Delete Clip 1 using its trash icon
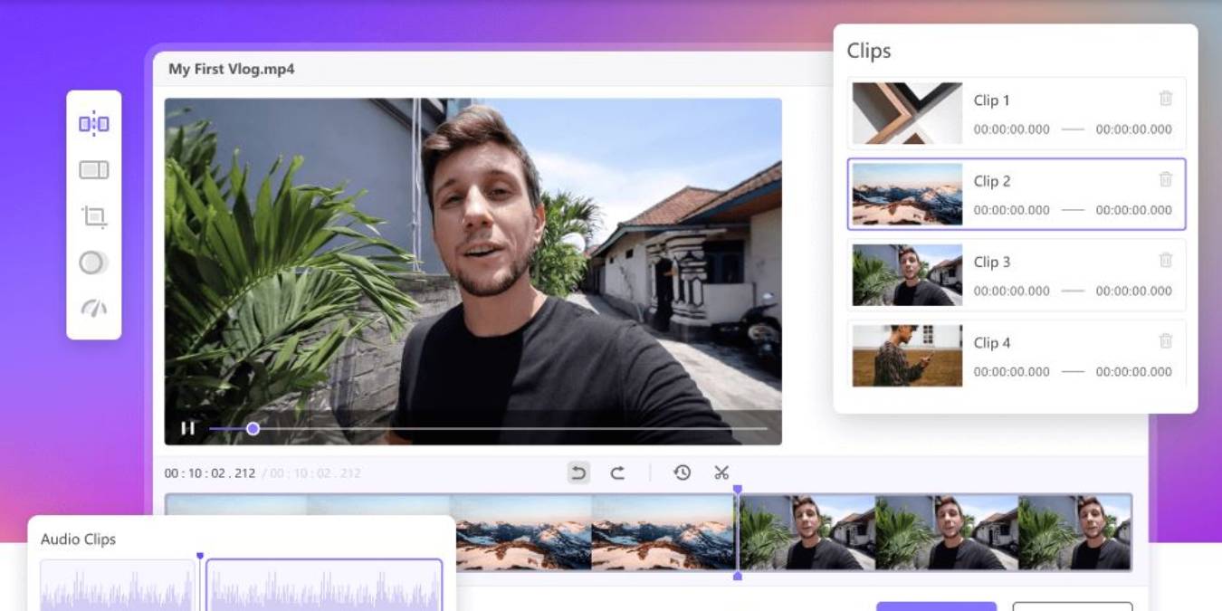 pyautogui.click(x=1166, y=99)
